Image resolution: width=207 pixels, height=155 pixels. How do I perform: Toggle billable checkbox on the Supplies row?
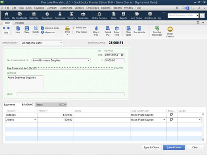172,115
